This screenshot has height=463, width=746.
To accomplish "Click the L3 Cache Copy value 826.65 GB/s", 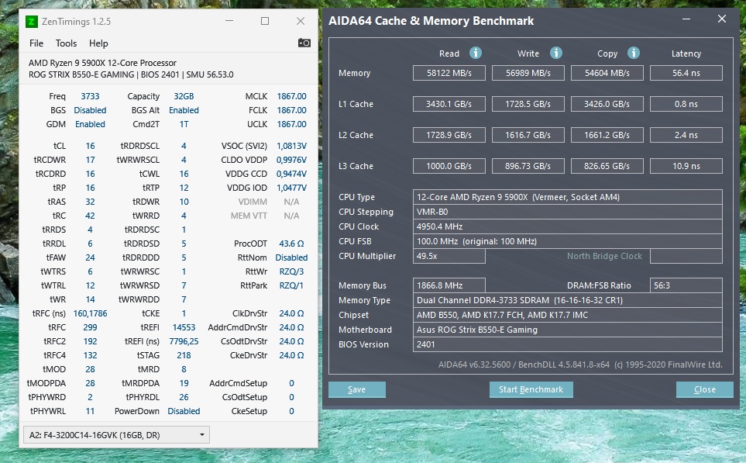I will 607,166.
